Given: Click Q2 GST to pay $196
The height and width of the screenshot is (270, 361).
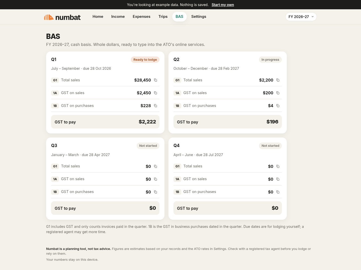Looking at the screenshot, I should 228,122.
